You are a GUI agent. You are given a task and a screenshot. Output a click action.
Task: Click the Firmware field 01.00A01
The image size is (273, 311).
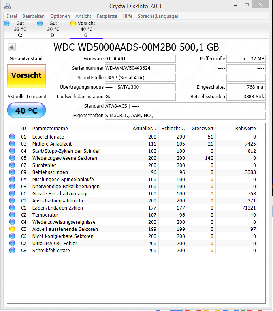point(140,59)
